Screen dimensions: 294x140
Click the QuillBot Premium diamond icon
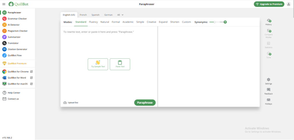4,63
